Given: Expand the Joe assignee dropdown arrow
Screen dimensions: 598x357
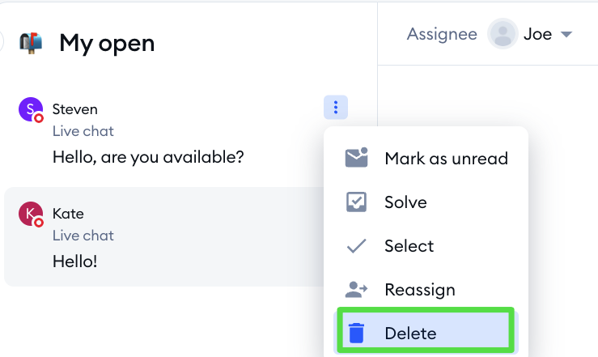Looking at the screenshot, I should (x=566, y=35).
